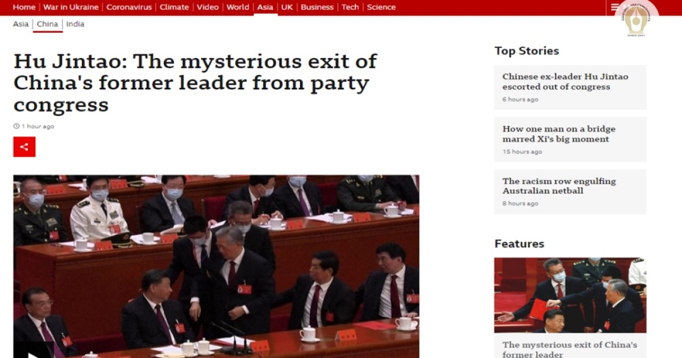Click the Features story thumbnail image
The image size is (682, 358).
(x=570, y=295)
